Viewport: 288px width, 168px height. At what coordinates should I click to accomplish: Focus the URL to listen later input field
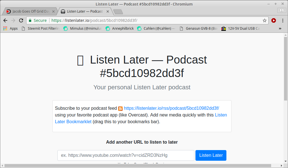pos(126,155)
